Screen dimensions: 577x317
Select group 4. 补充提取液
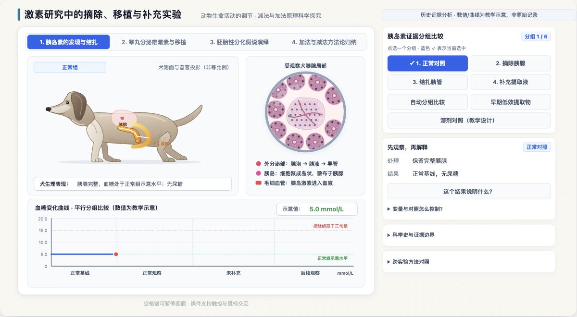(511, 82)
